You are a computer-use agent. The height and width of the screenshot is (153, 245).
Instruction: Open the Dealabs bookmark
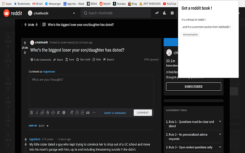click(x=119, y=4)
